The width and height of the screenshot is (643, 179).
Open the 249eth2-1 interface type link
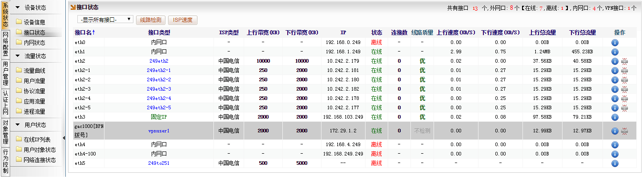[159, 71]
